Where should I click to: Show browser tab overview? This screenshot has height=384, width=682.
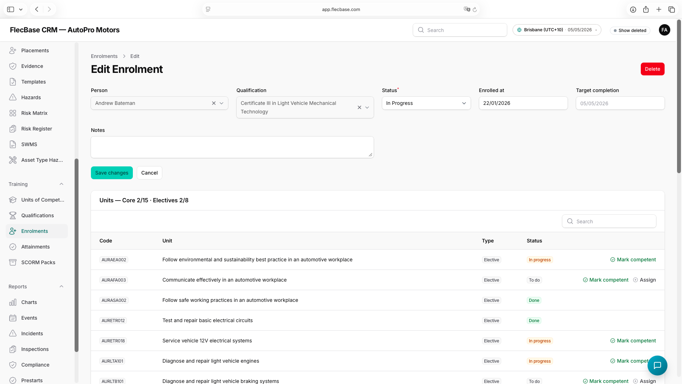click(671, 10)
